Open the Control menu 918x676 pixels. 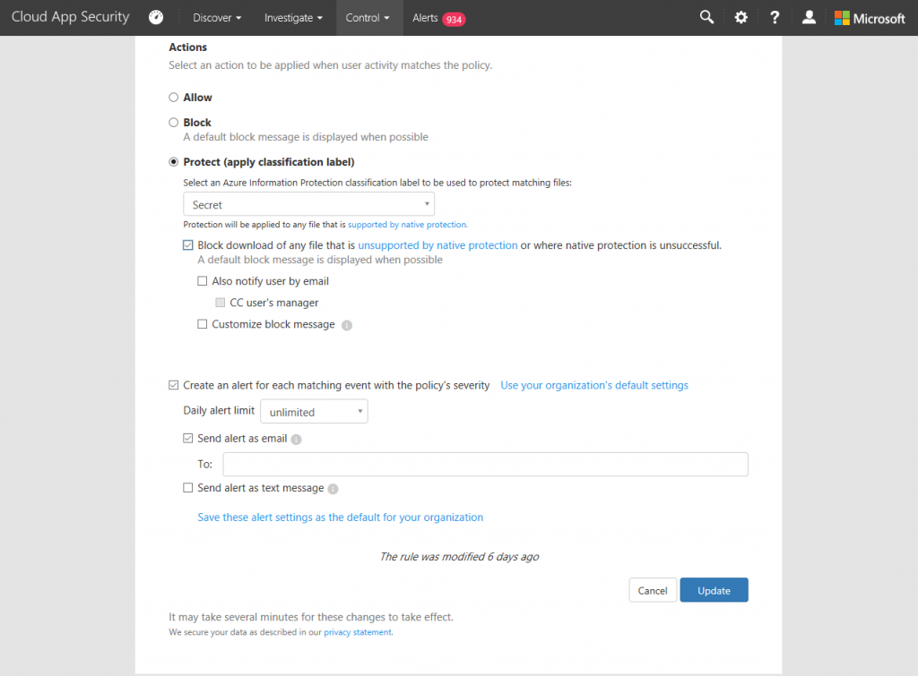pyautogui.click(x=368, y=17)
